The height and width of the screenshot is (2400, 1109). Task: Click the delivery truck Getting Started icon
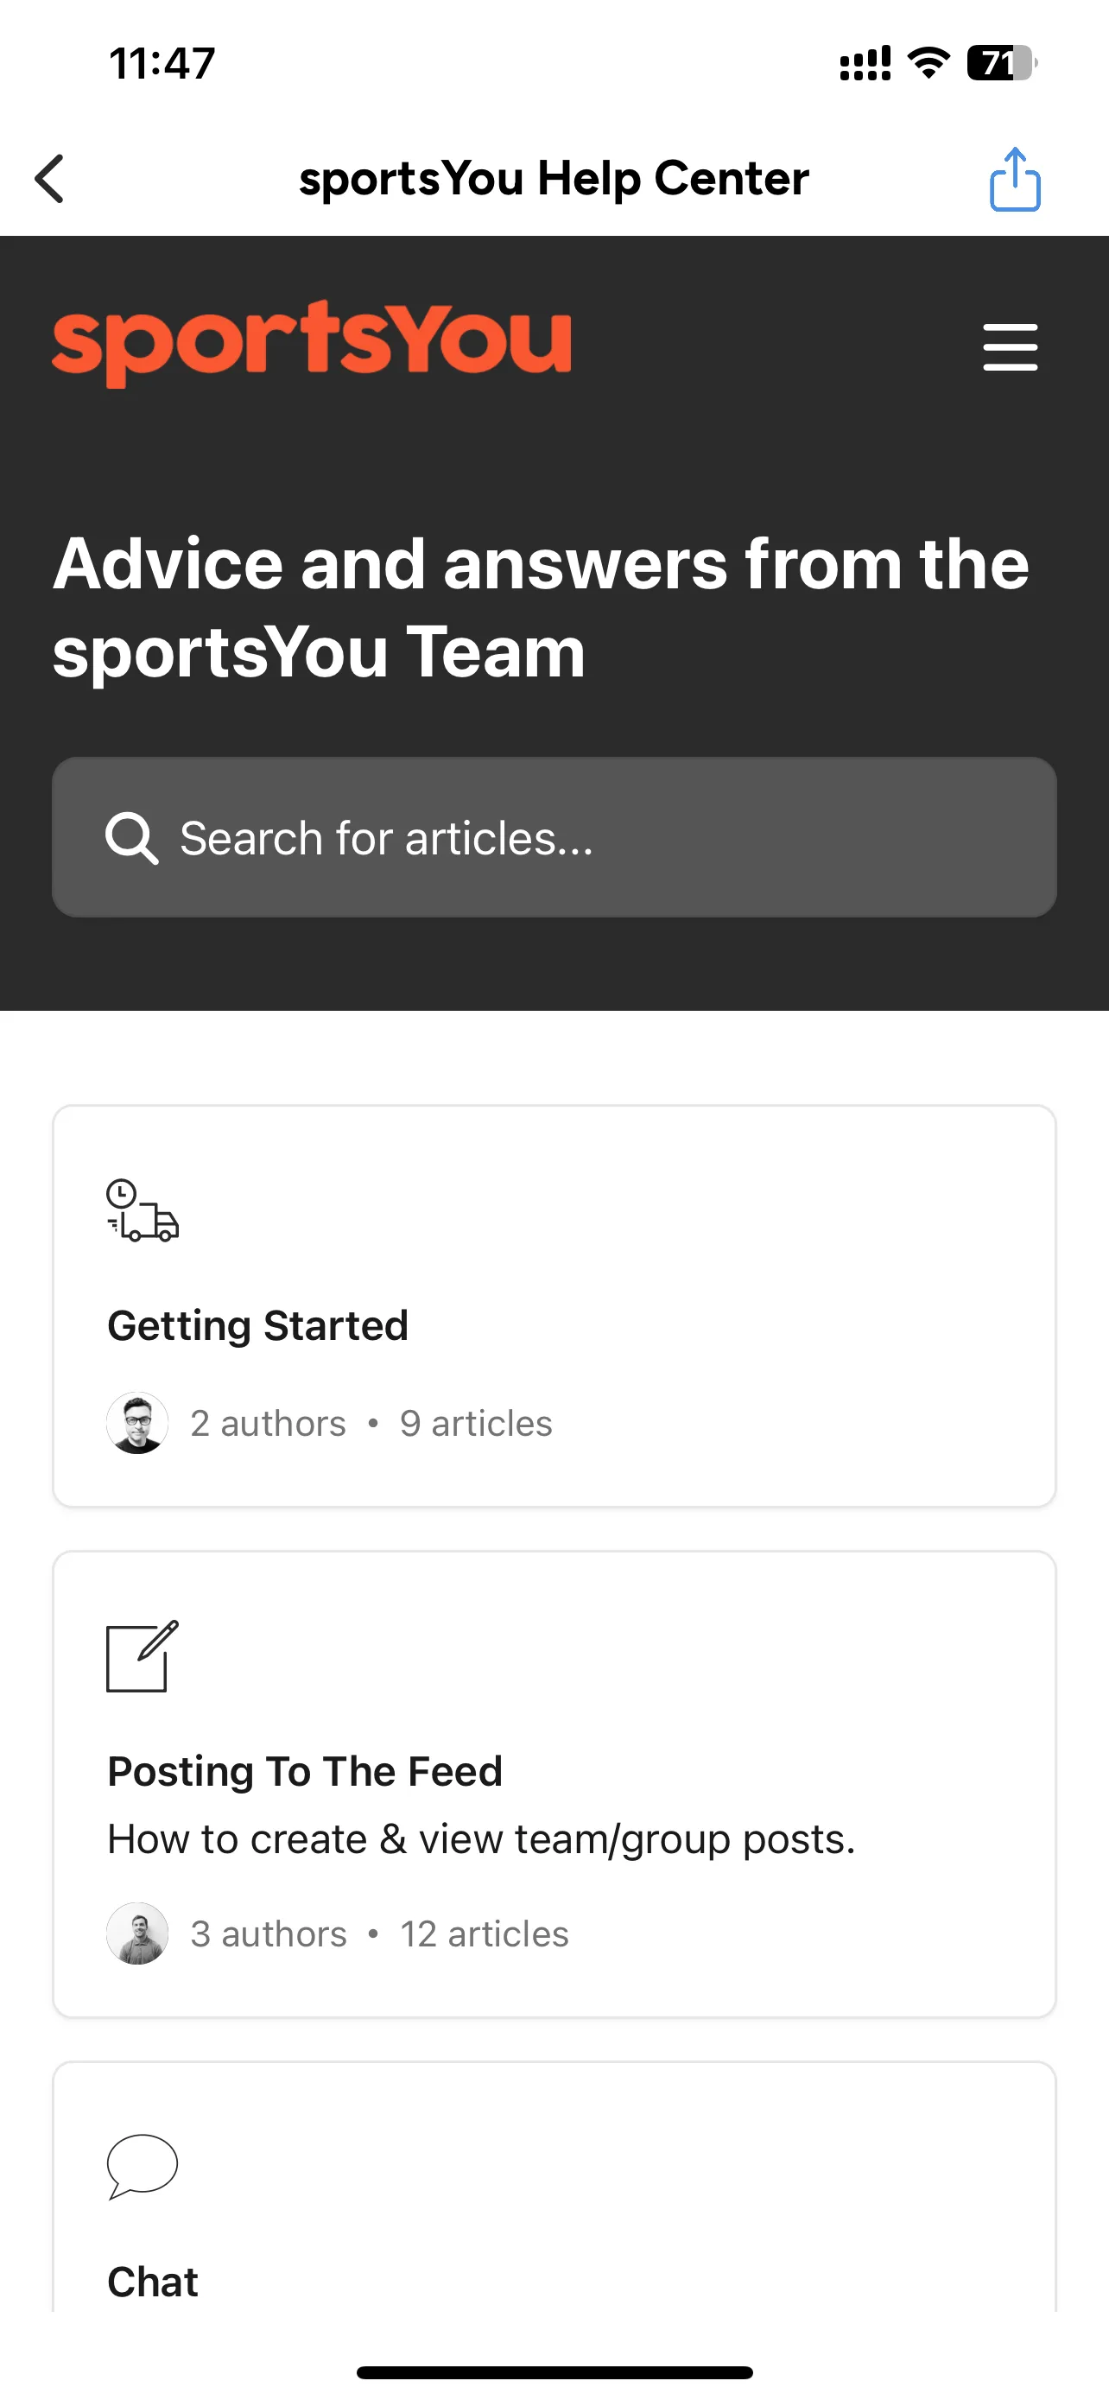143,1210
